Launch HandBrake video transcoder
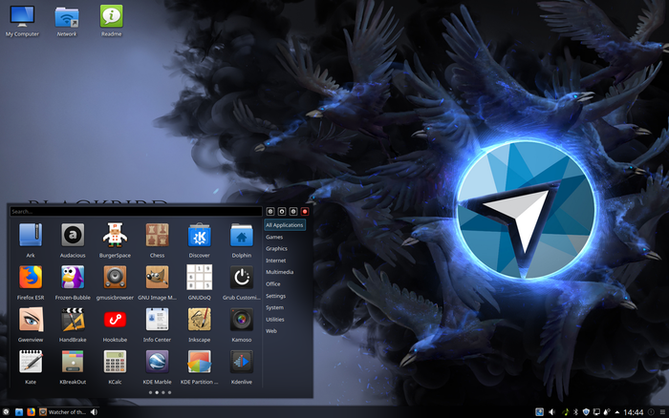Viewport: 669px width, 418px height. (73, 324)
